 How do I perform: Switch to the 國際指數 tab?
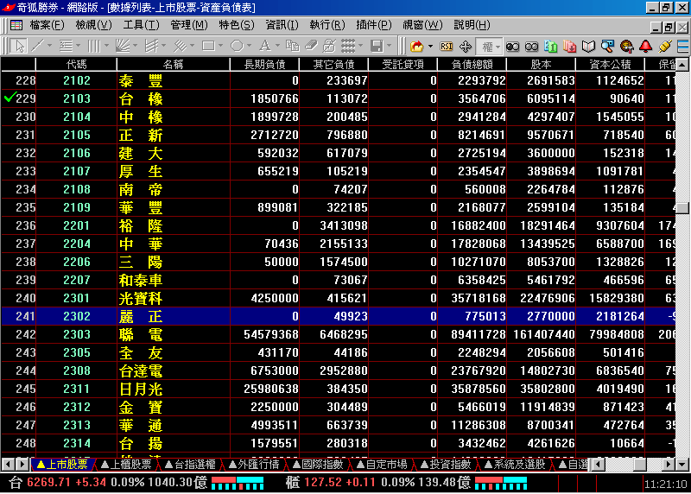[x=318, y=464]
